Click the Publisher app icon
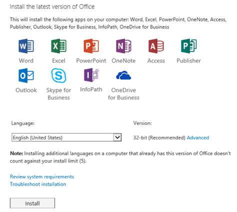Image resolution: width=237 pixels, height=212 pixels. click(x=188, y=46)
